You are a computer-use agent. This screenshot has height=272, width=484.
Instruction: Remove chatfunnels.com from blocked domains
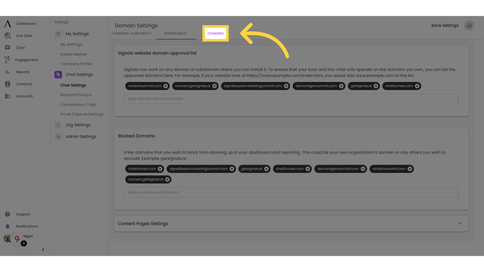[x=160, y=169]
